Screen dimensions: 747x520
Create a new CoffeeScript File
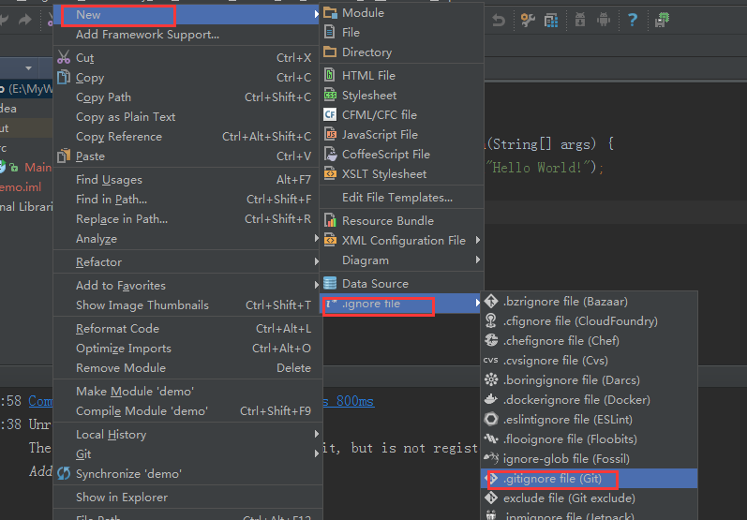pos(385,154)
